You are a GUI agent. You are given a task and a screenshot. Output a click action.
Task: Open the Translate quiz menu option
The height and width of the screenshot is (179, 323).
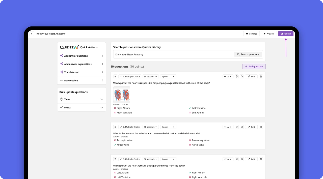pyautogui.click(x=81, y=72)
